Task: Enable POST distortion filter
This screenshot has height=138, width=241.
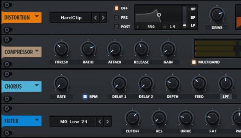Action: coord(117,27)
